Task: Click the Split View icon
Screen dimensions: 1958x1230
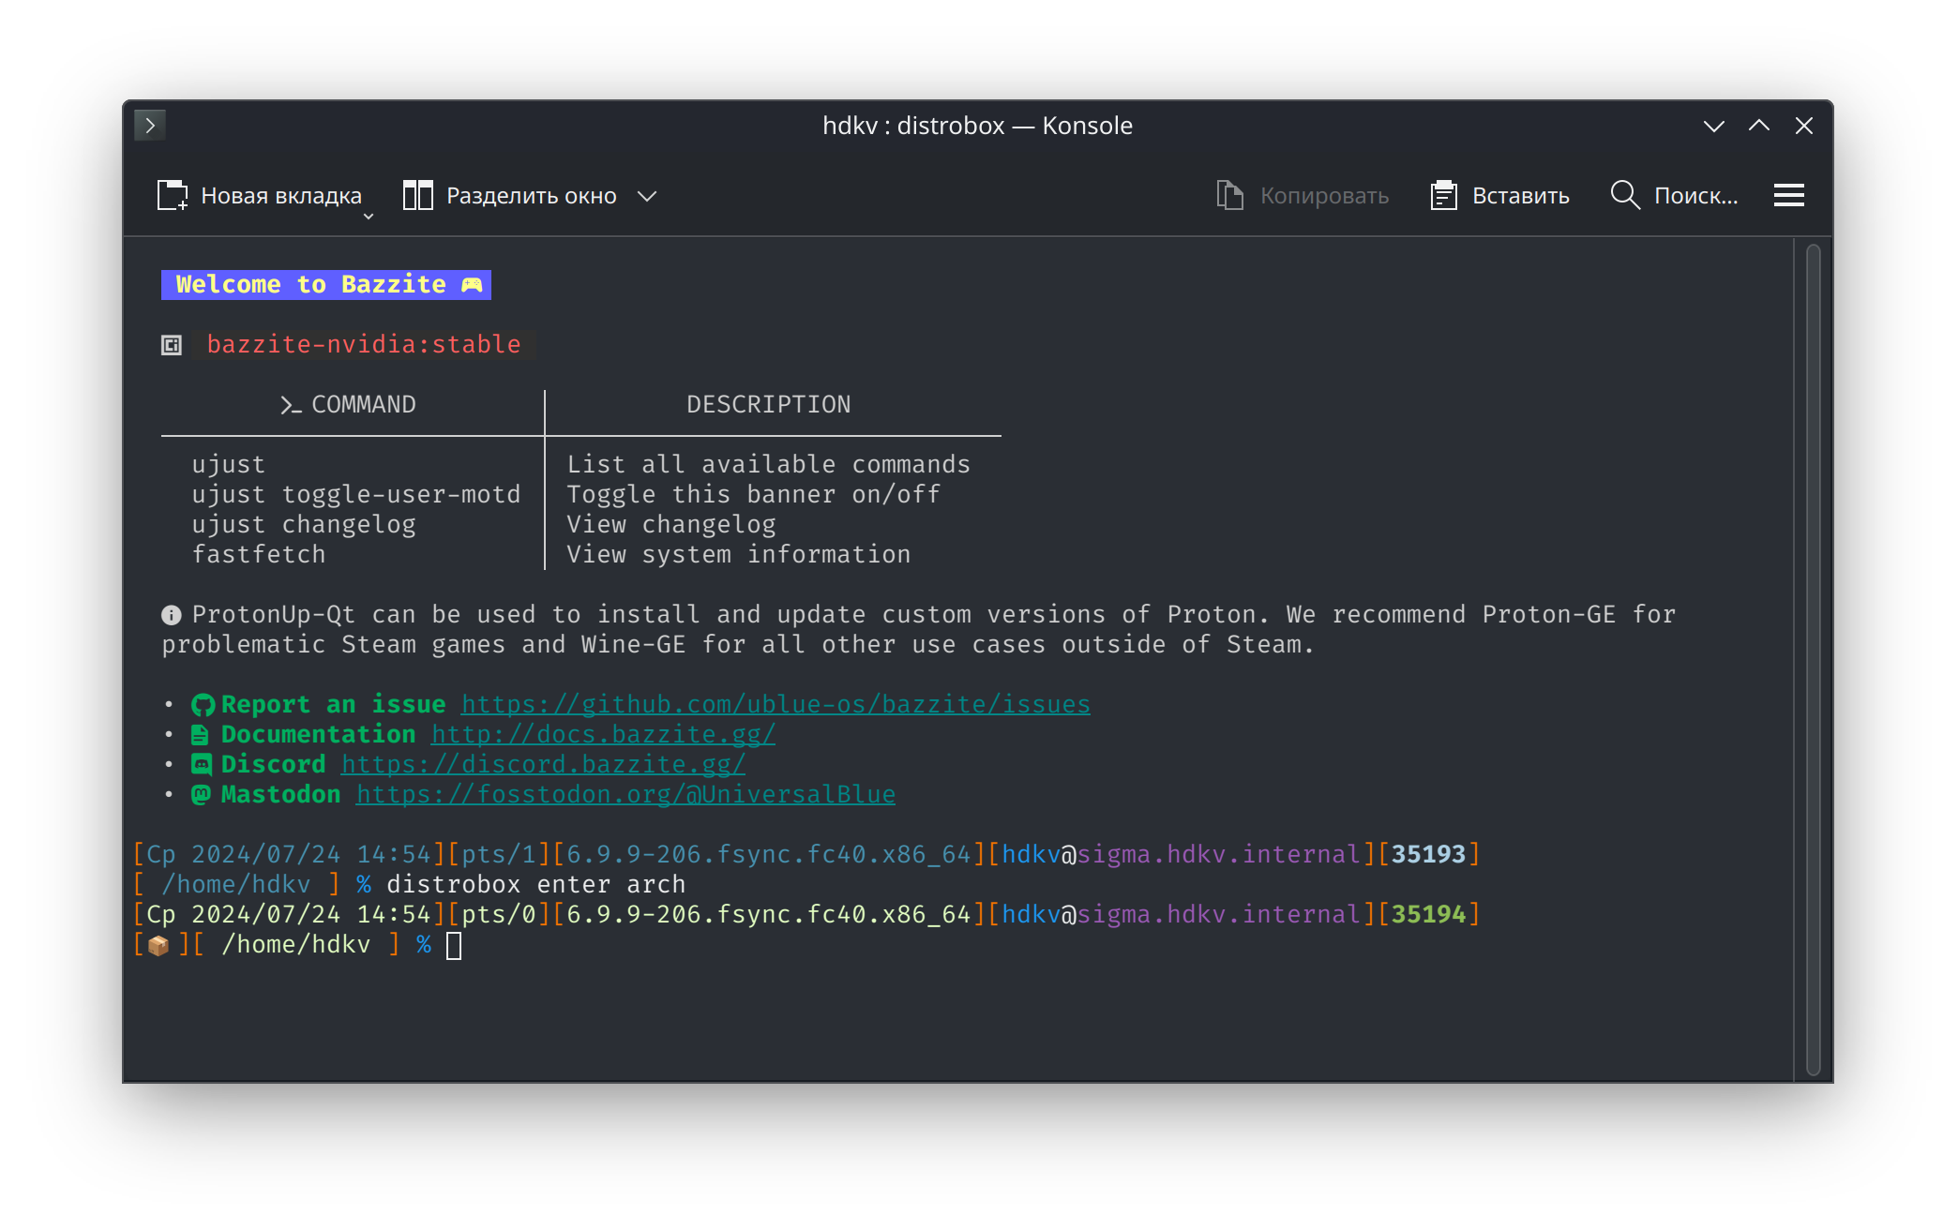Action: point(417,195)
